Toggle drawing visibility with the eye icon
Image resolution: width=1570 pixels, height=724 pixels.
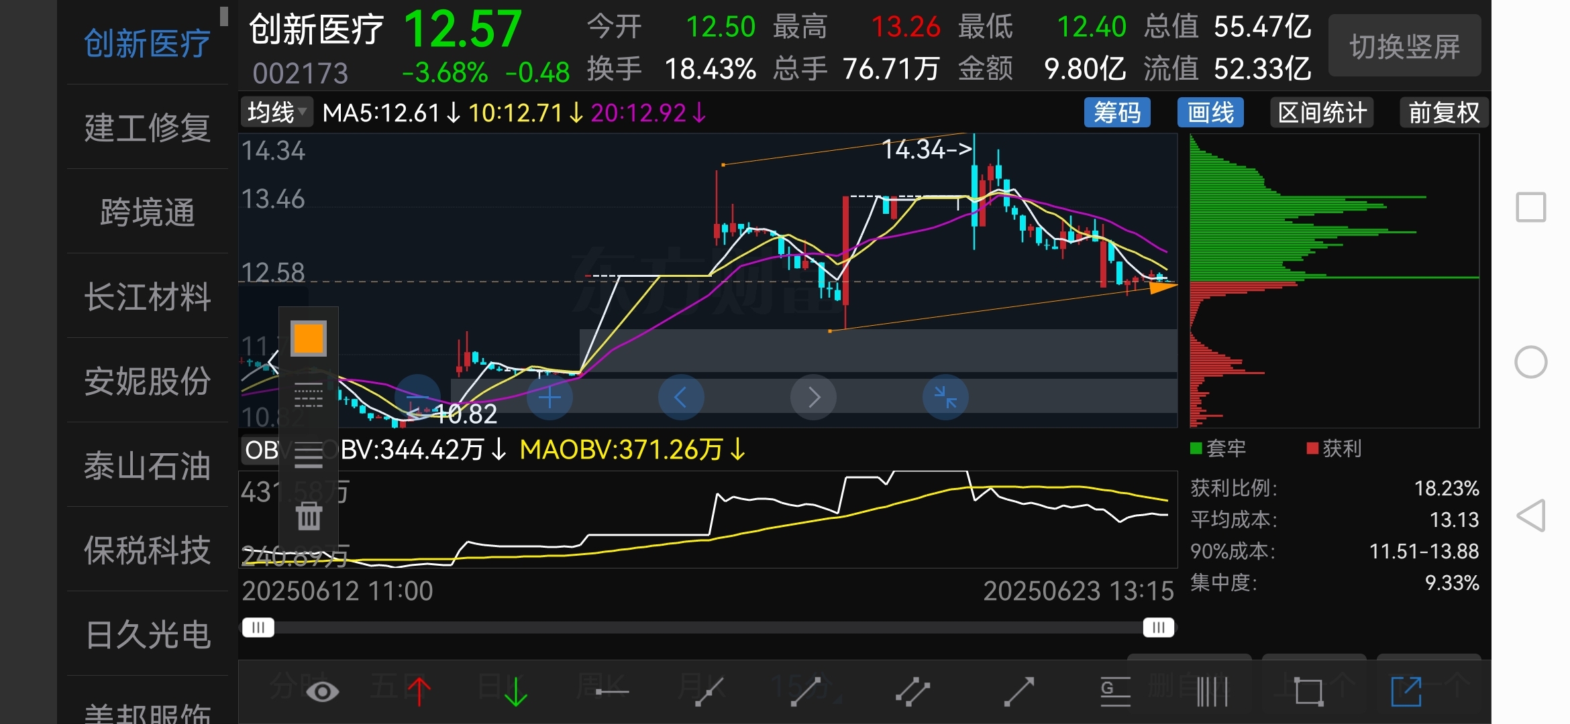[x=322, y=692]
